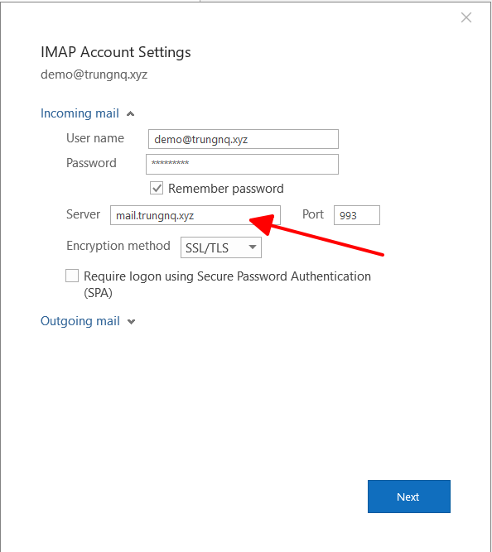Click the Server field showing mail.trungnq.xyz
This screenshot has width=492, height=552.
coord(195,215)
